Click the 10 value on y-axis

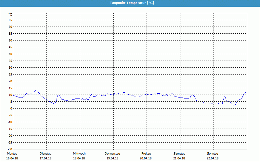(x=10, y=95)
